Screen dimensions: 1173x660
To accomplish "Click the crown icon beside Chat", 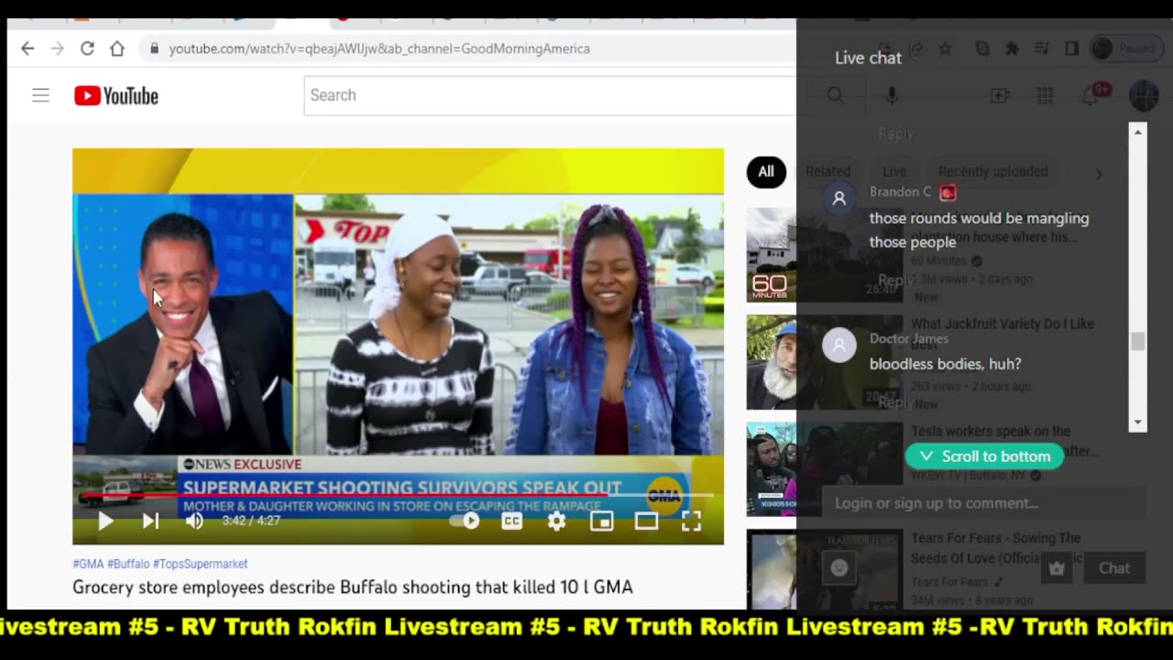I will 1057,568.
